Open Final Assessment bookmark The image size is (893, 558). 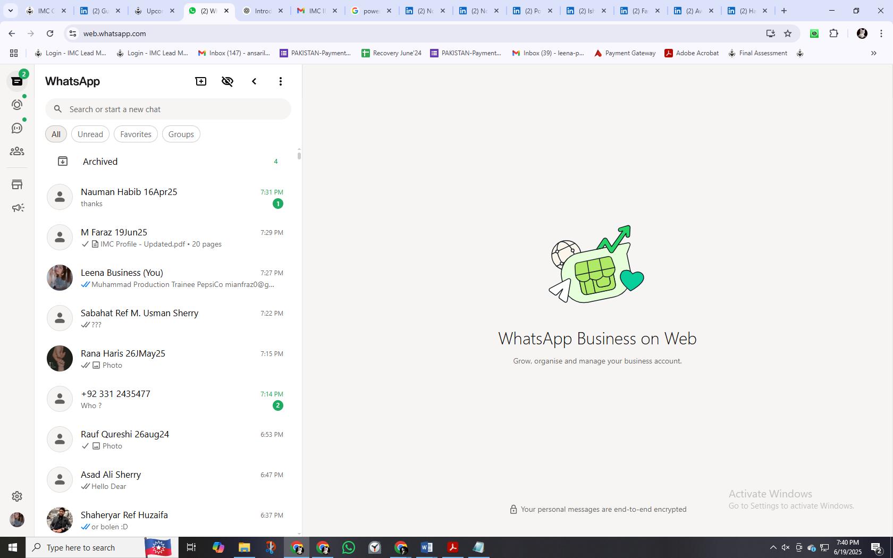click(x=757, y=53)
